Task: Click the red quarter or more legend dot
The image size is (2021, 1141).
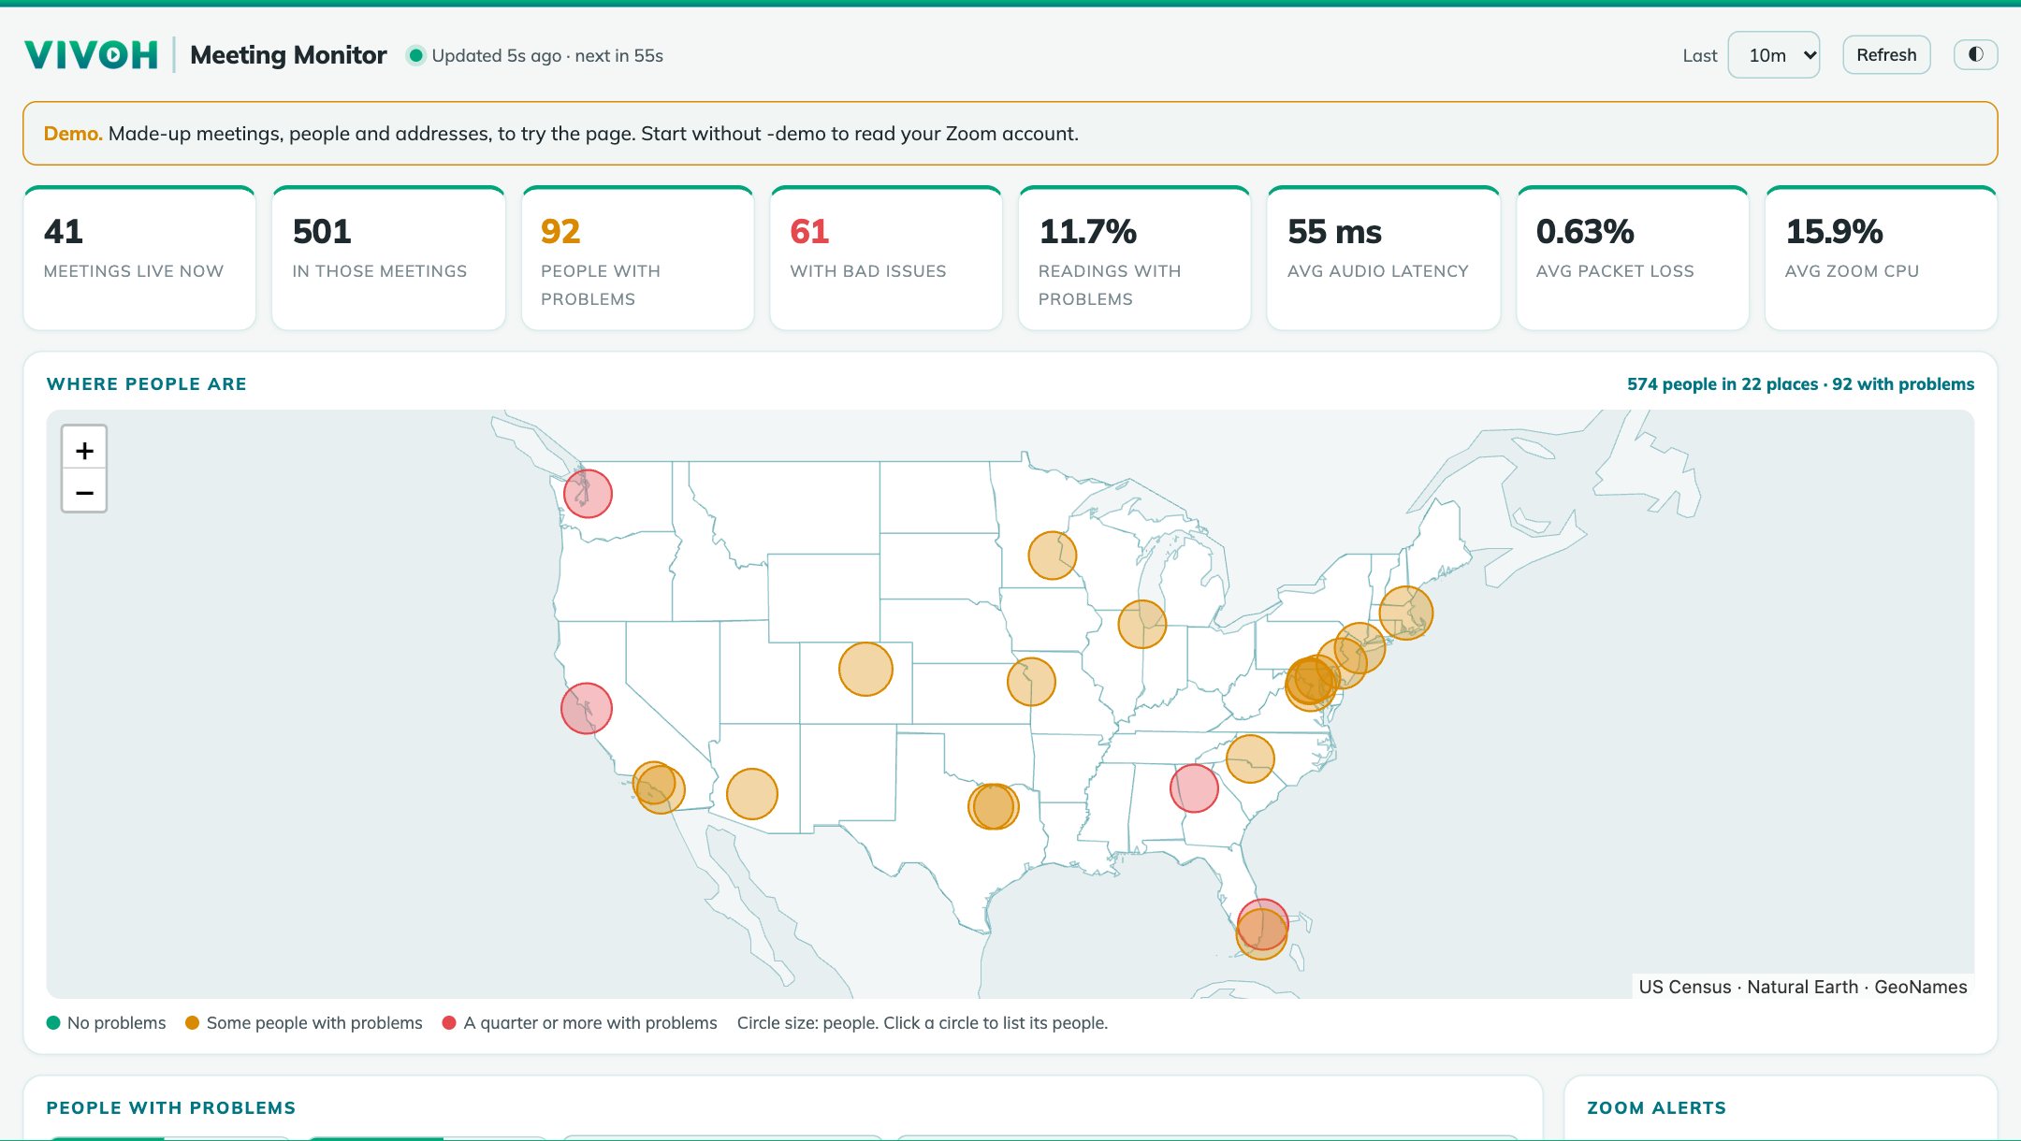Action: coord(449,1022)
